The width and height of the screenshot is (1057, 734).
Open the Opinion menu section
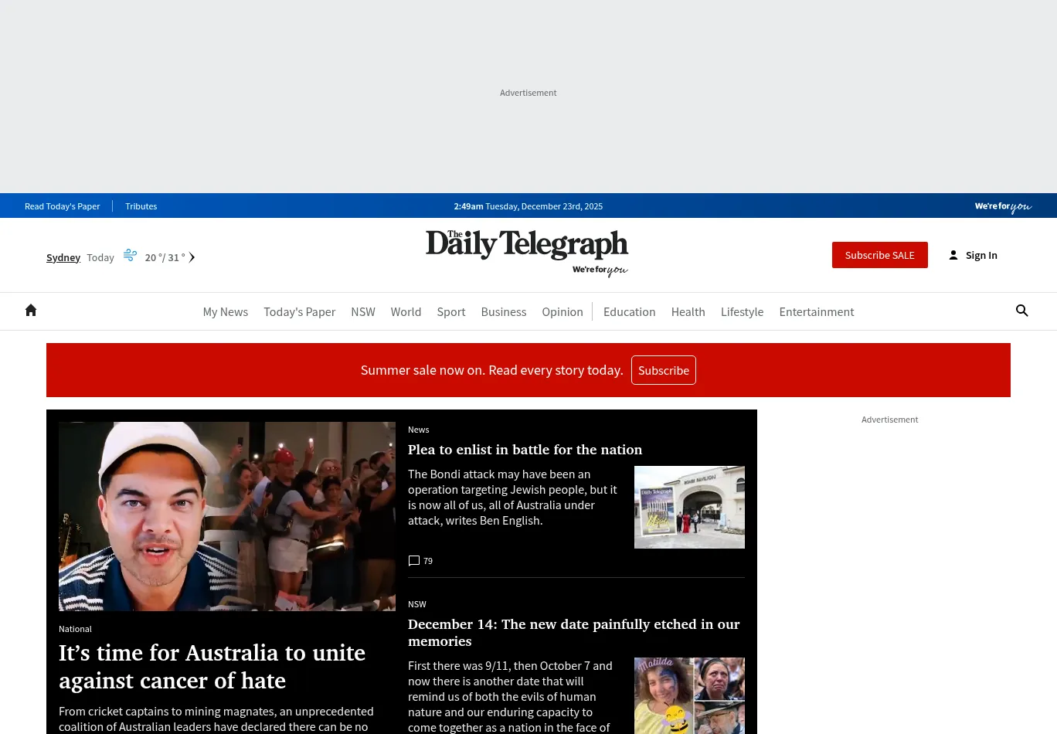coord(562,312)
